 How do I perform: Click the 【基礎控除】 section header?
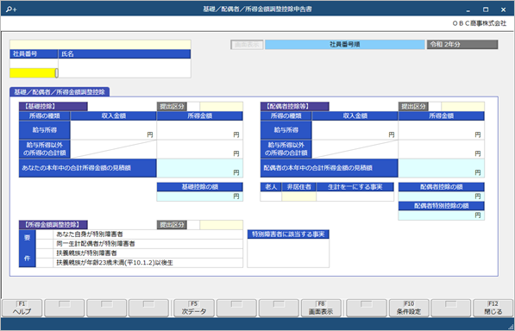(x=53, y=106)
